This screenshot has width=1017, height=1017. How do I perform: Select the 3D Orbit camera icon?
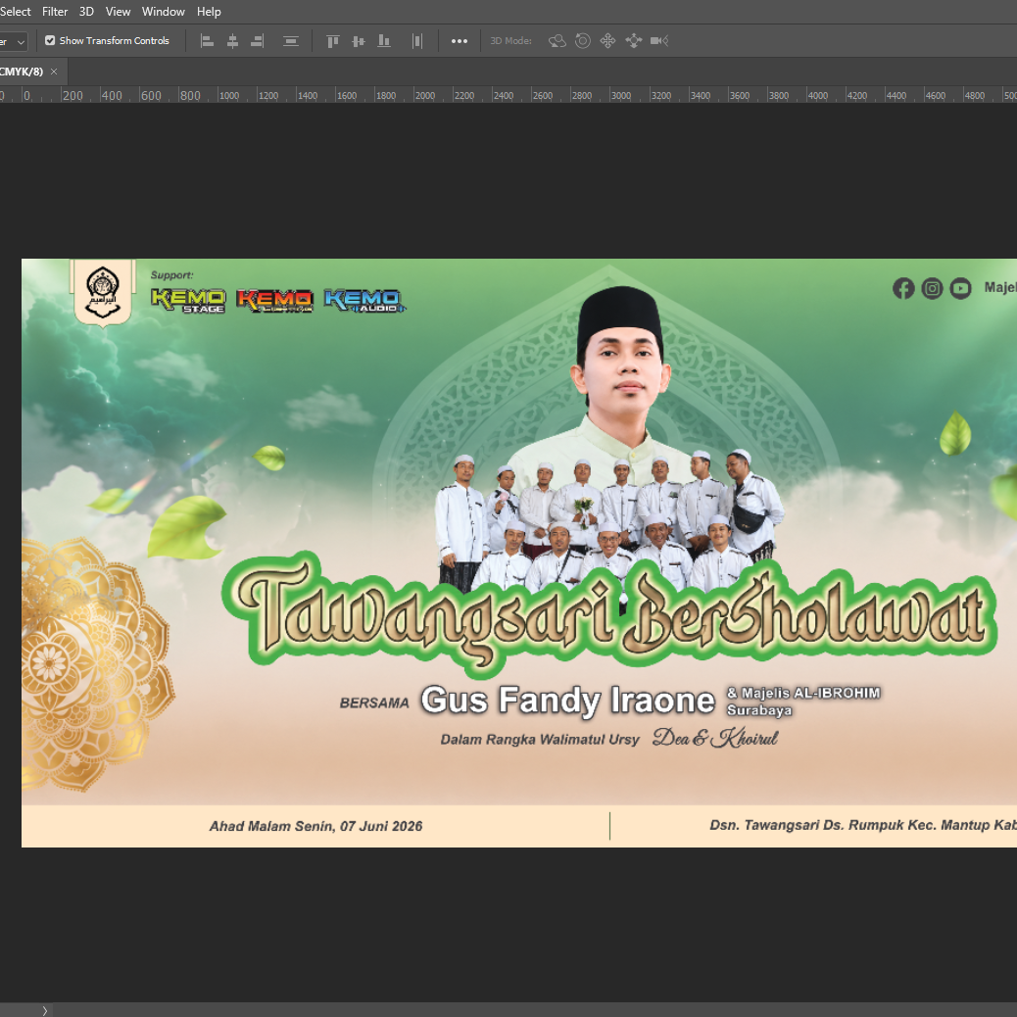[557, 41]
